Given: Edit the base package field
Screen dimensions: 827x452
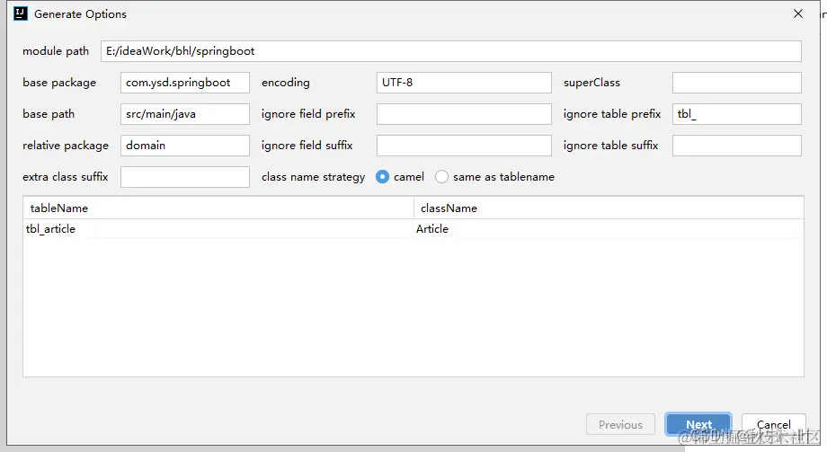Looking at the screenshot, I should point(185,83).
